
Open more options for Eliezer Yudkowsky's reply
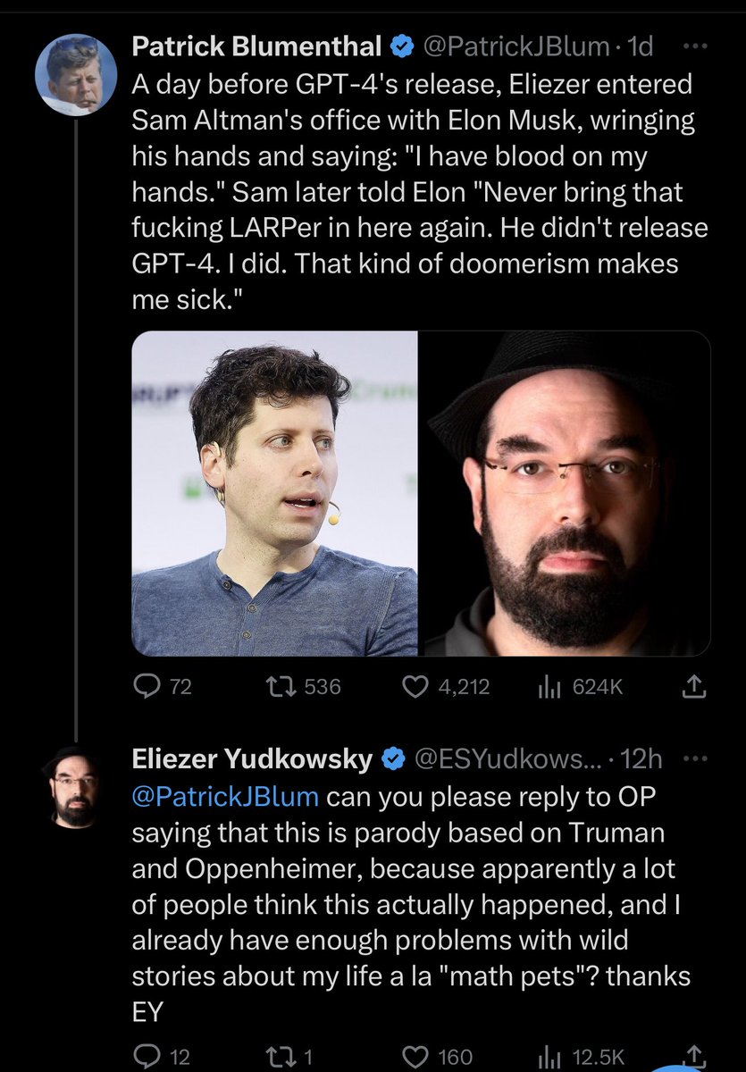[693, 759]
